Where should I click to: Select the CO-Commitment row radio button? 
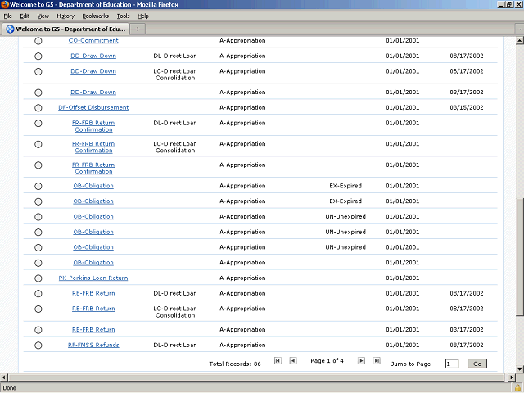click(38, 41)
